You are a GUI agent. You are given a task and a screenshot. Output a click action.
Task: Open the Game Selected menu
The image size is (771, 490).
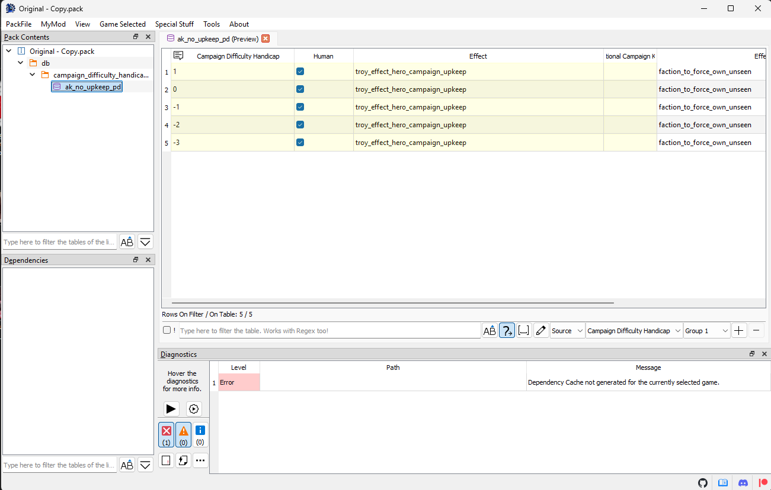click(123, 24)
